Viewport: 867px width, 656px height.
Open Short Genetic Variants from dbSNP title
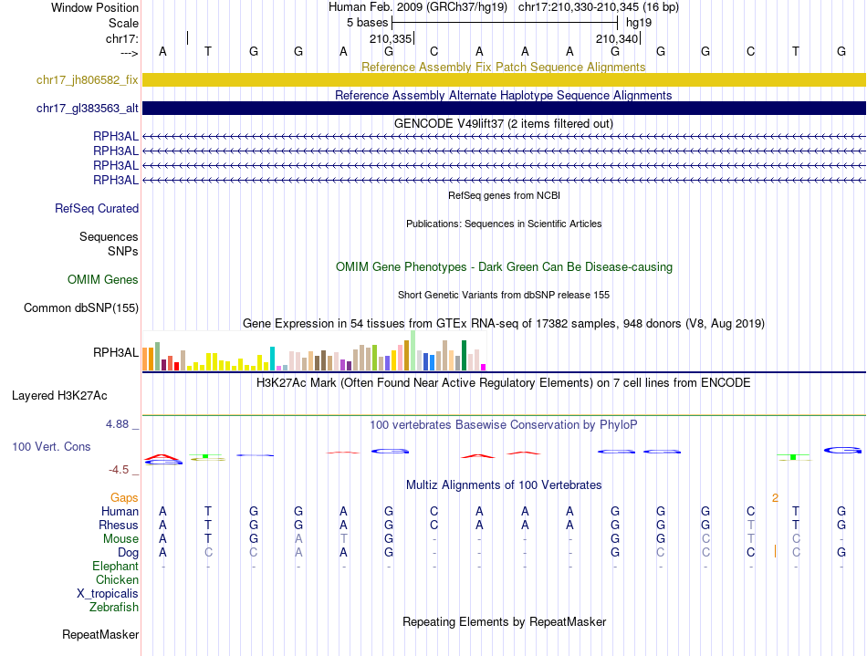504,295
